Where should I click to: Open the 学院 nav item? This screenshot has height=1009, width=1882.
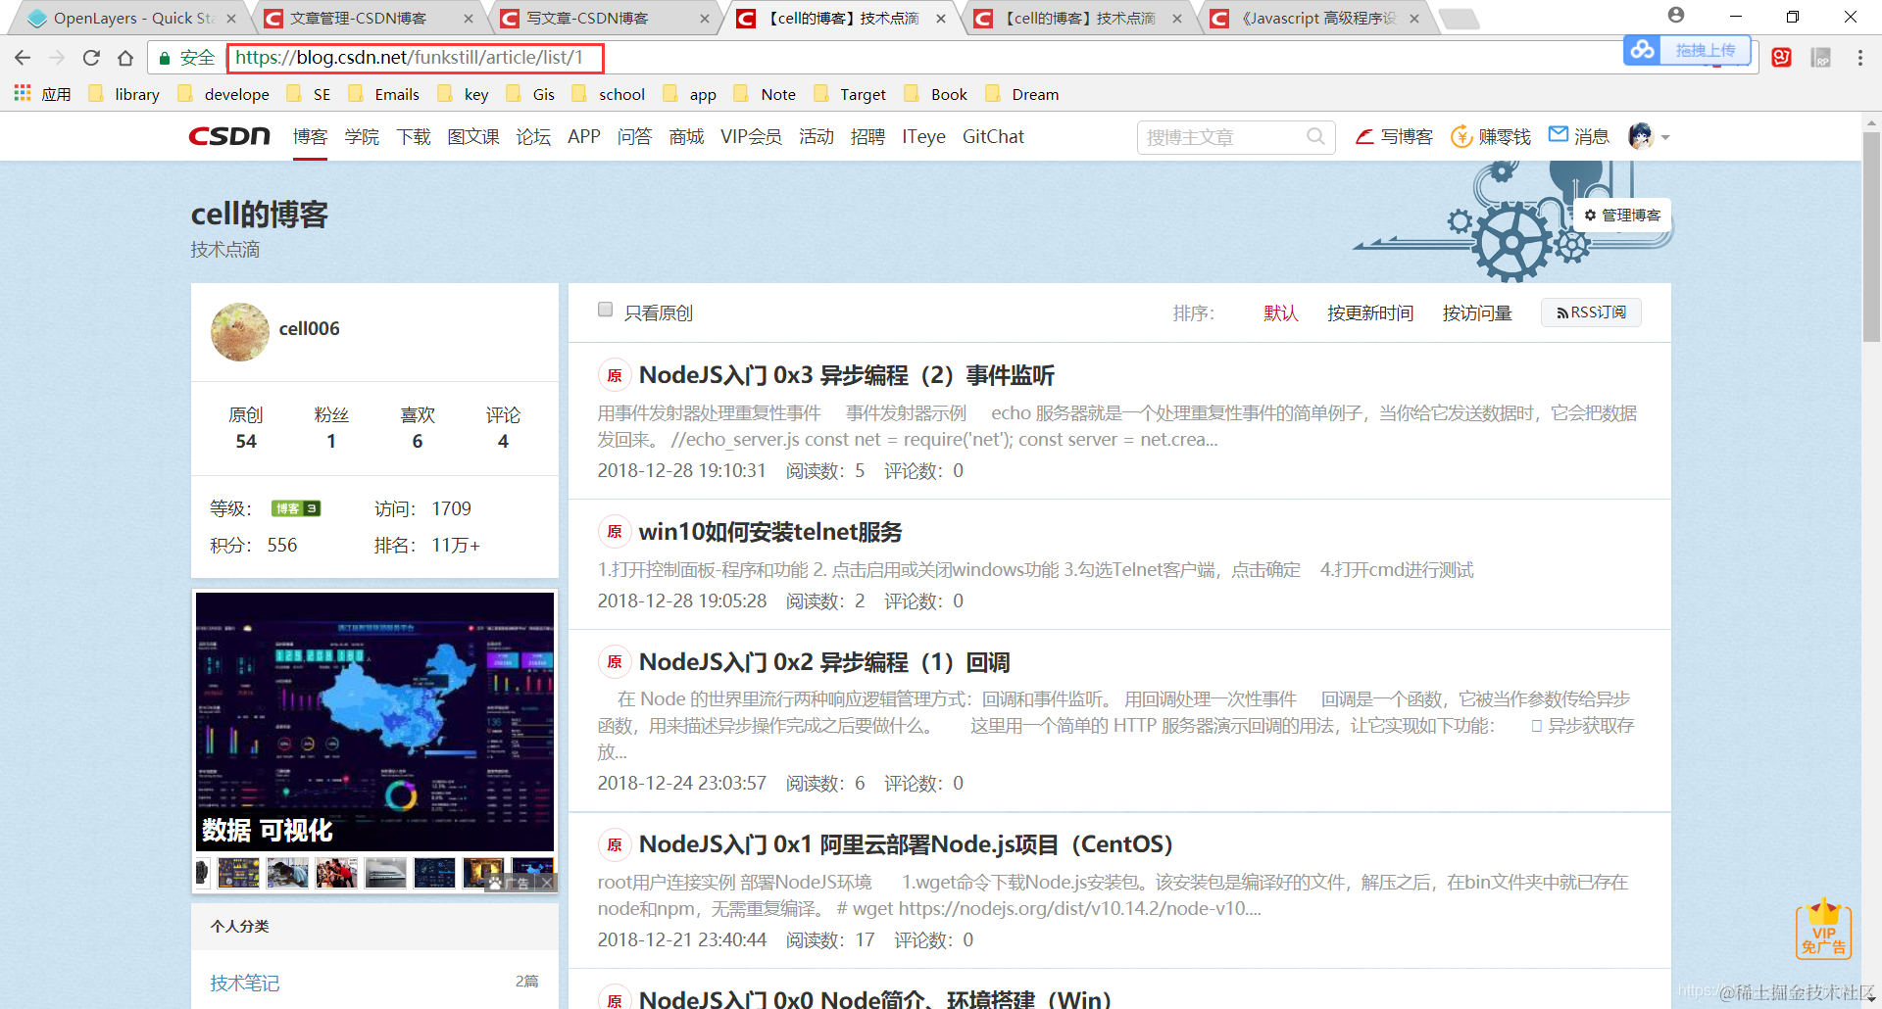pyautogui.click(x=362, y=136)
